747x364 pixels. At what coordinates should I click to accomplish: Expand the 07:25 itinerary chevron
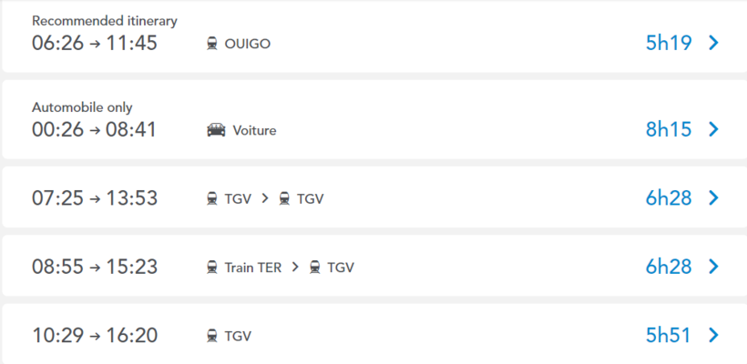[713, 197]
